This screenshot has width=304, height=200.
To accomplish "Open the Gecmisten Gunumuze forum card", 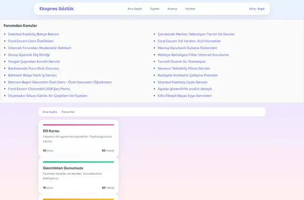I will [79, 175].
